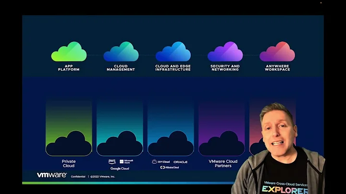Click the Alibaba Cloud logo
The width and height of the screenshot is (346, 194).
coord(170,168)
